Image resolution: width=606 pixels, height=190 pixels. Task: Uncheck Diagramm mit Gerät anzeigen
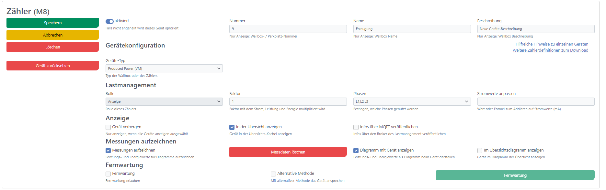(x=356, y=151)
